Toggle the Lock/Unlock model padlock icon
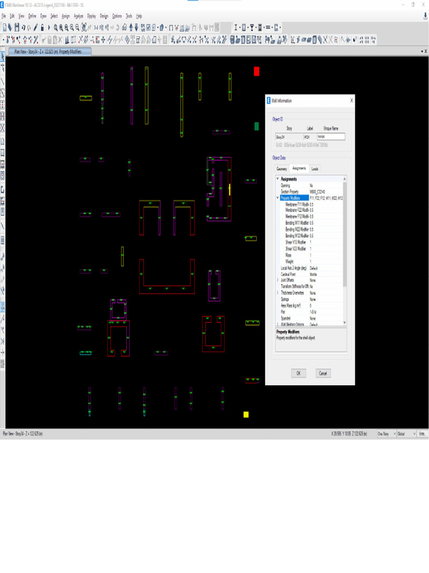Viewport: 429px width, 573px height. [x=42, y=27]
